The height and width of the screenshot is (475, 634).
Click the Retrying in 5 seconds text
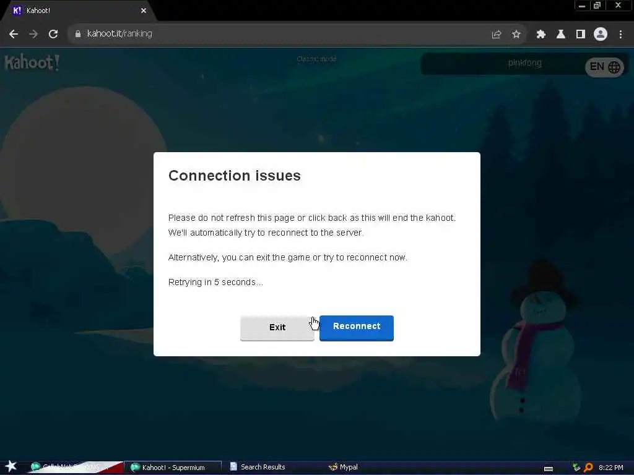click(215, 282)
